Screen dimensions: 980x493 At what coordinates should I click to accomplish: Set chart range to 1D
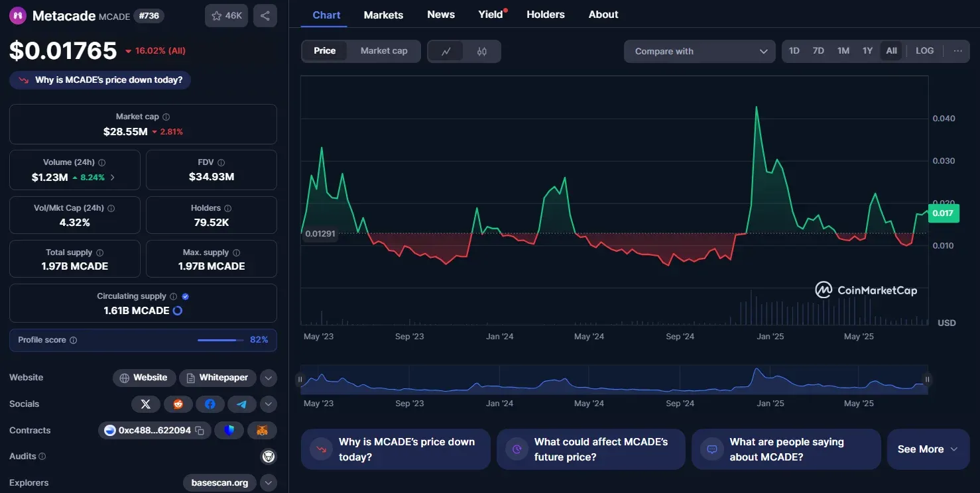point(794,51)
